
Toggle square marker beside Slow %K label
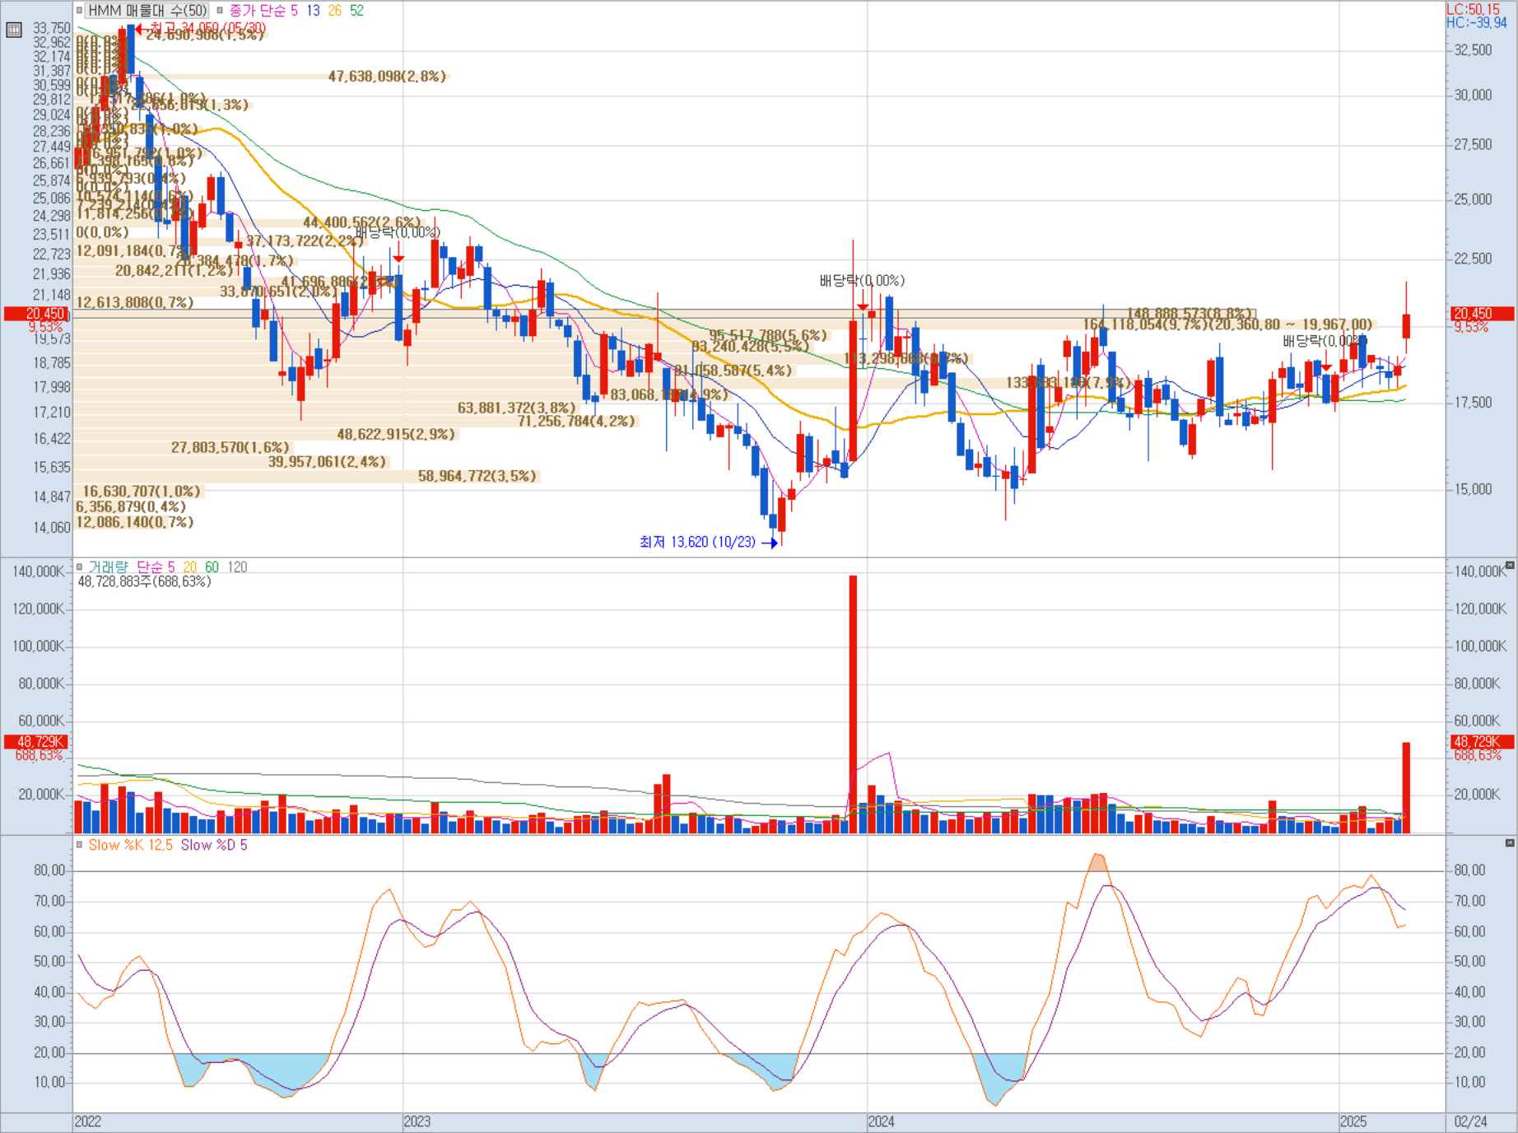79,845
